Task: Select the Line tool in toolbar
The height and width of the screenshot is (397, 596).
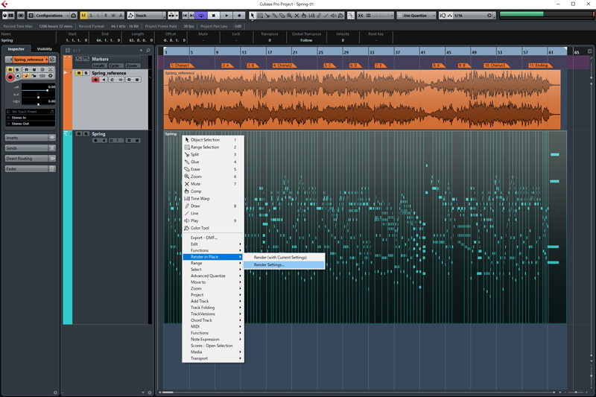Action: point(326,16)
